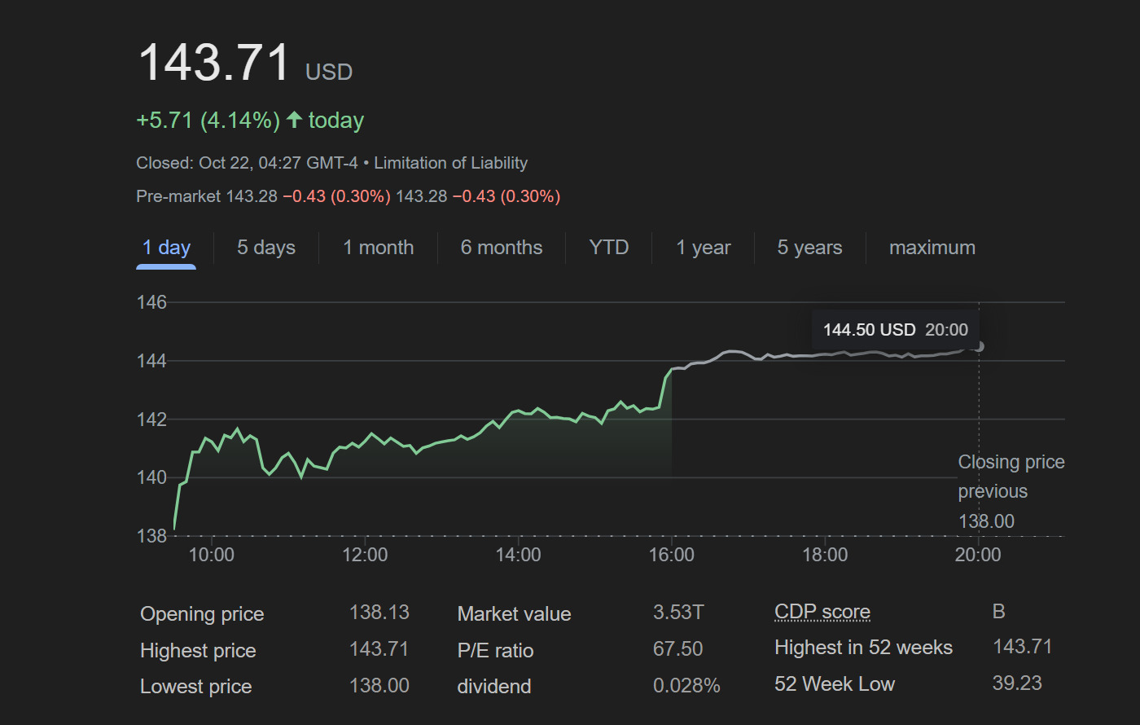Screen dimensions: 1140x725
Task: View the 5 years chart
Action: tap(809, 248)
